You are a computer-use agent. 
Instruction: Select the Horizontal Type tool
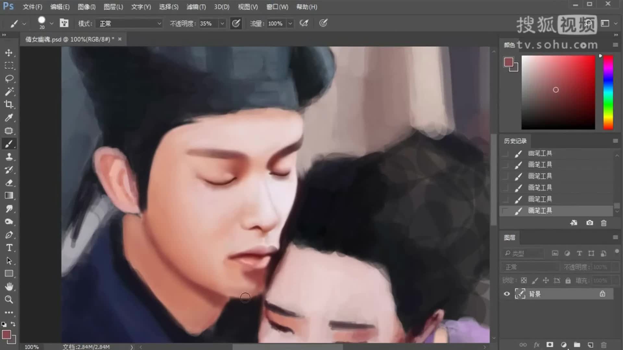tap(9, 248)
